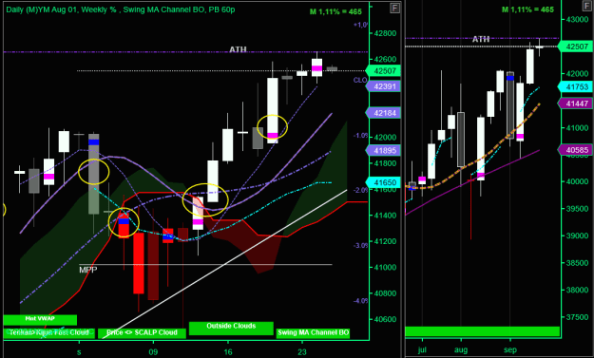
Task: Click the -3.0 percent level label
Action: coord(360,246)
